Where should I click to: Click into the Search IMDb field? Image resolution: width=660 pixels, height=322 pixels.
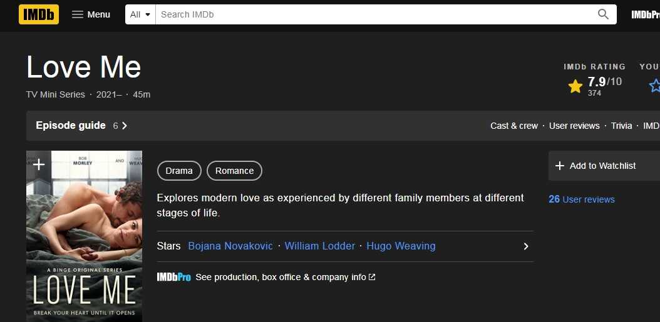coord(376,14)
